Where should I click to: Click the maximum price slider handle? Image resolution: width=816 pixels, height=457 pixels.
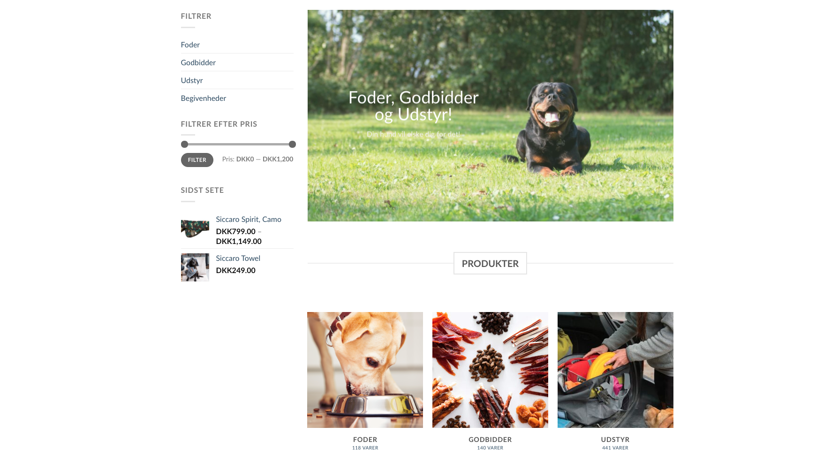pos(292,145)
